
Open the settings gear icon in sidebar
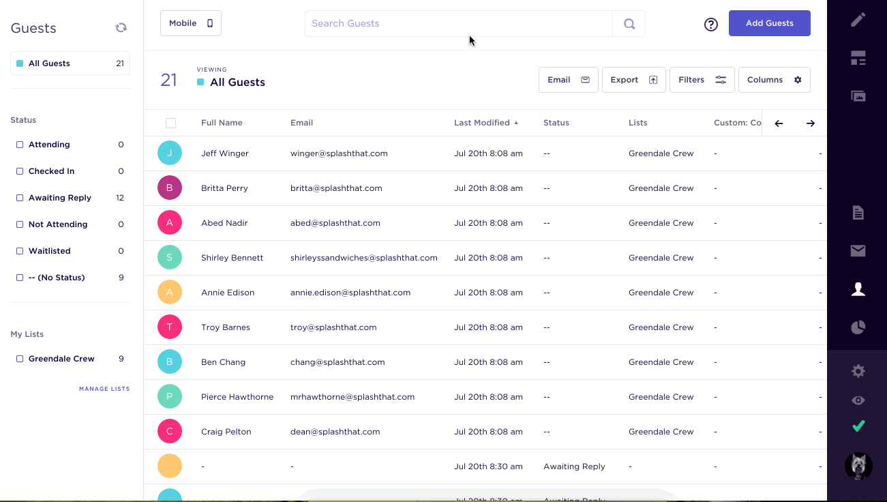point(858,371)
